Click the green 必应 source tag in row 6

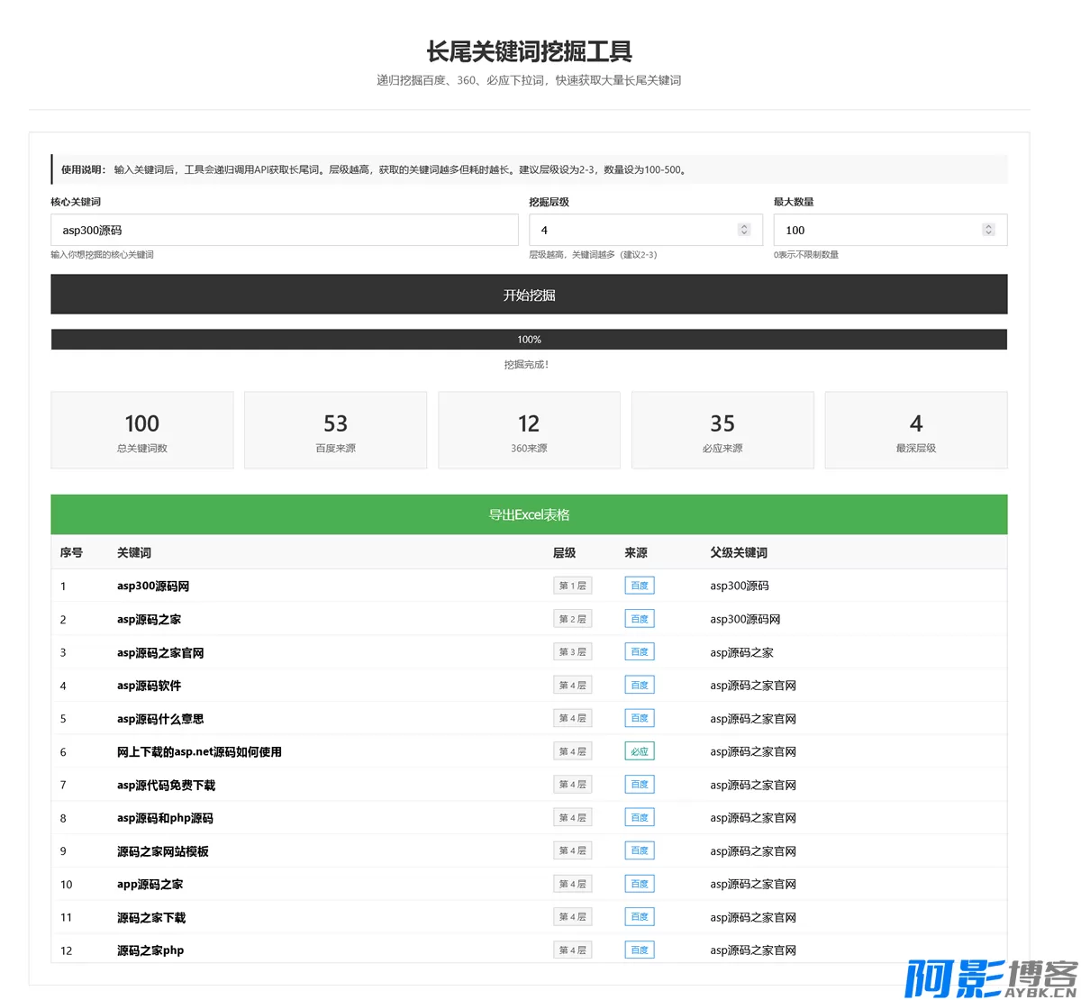click(x=640, y=751)
